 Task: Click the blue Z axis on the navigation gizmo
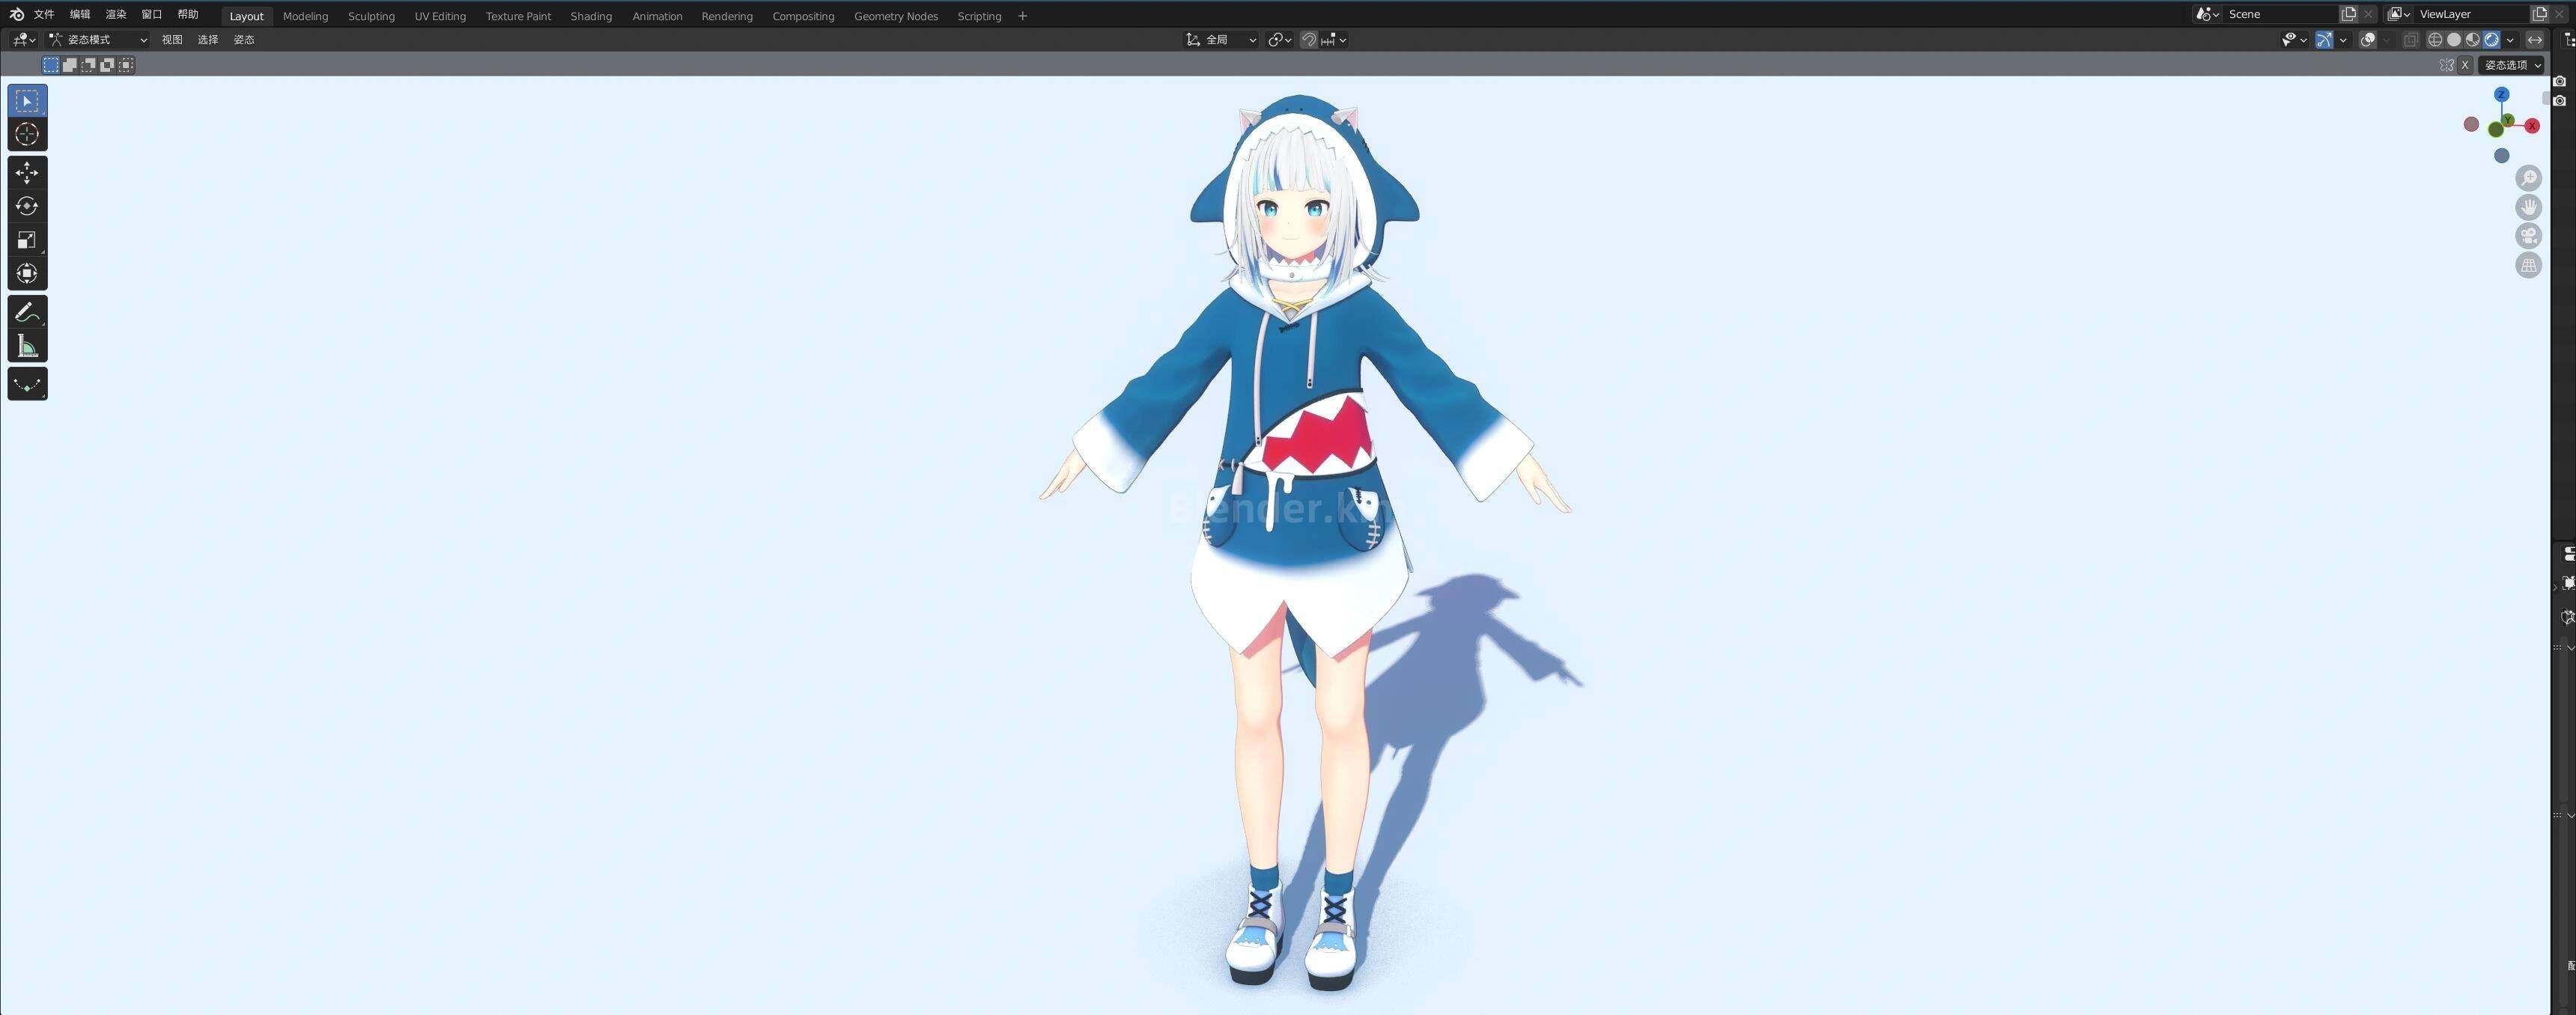[x=2501, y=95]
